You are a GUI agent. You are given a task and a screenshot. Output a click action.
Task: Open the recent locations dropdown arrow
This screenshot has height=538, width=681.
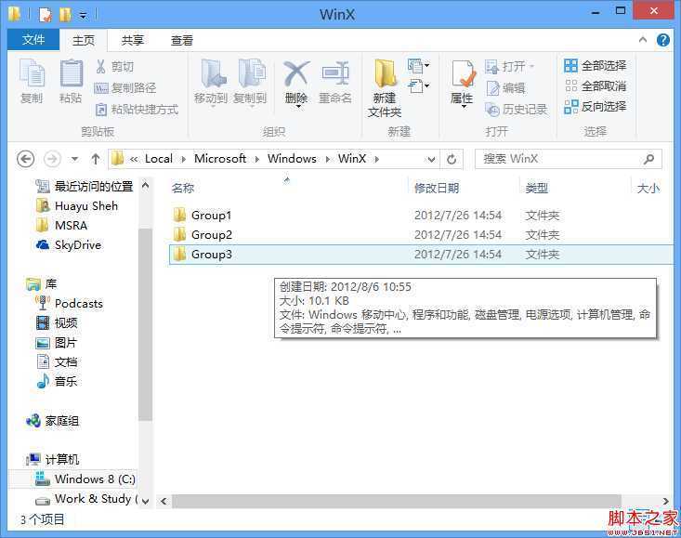point(75,159)
